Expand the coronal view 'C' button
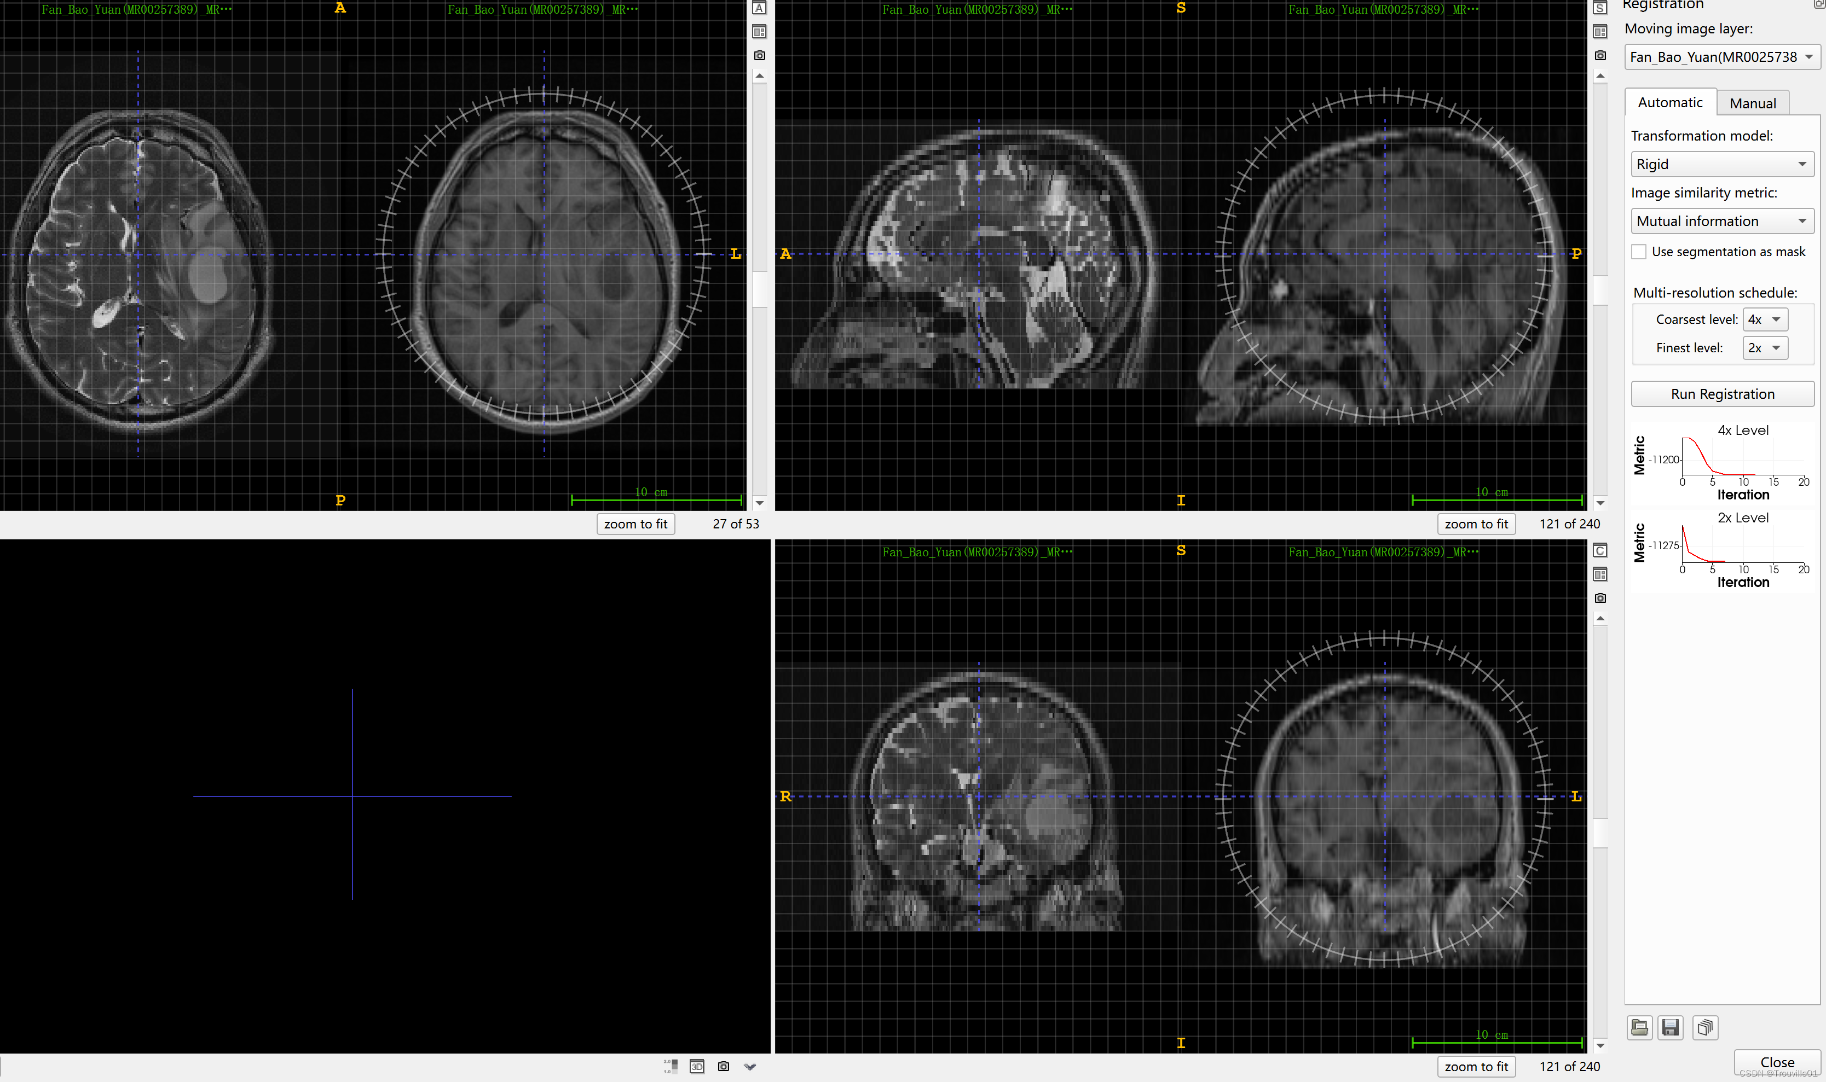The width and height of the screenshot is (1826, 1082). pyautogui.click(x=1600, y=550)
